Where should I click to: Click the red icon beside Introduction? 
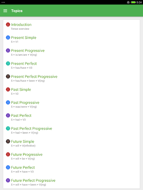click(x=8, y=24)
